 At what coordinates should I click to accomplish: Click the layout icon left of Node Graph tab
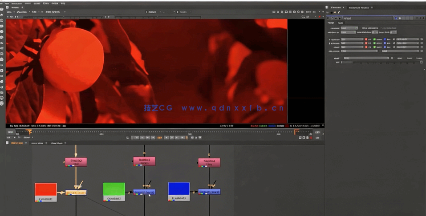pos(7,143)
